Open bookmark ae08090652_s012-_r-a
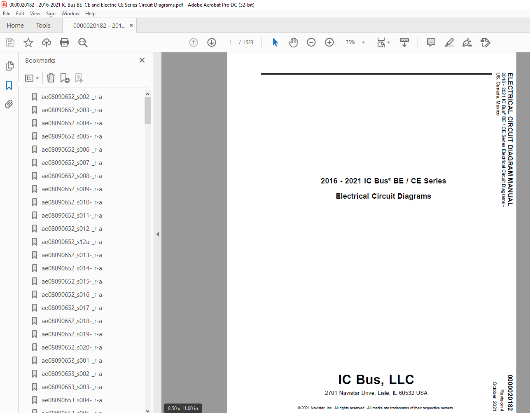This screenshot has width=530, height=413. [x=72, y=229]
